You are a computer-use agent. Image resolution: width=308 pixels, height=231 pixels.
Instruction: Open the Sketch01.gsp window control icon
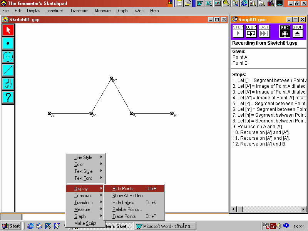pos(5,20)
